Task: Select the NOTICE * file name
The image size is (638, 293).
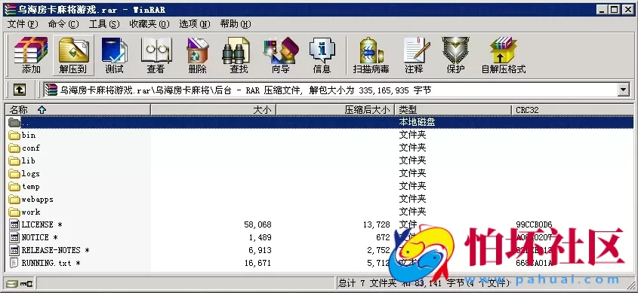Action: click(x=39, y=237)
